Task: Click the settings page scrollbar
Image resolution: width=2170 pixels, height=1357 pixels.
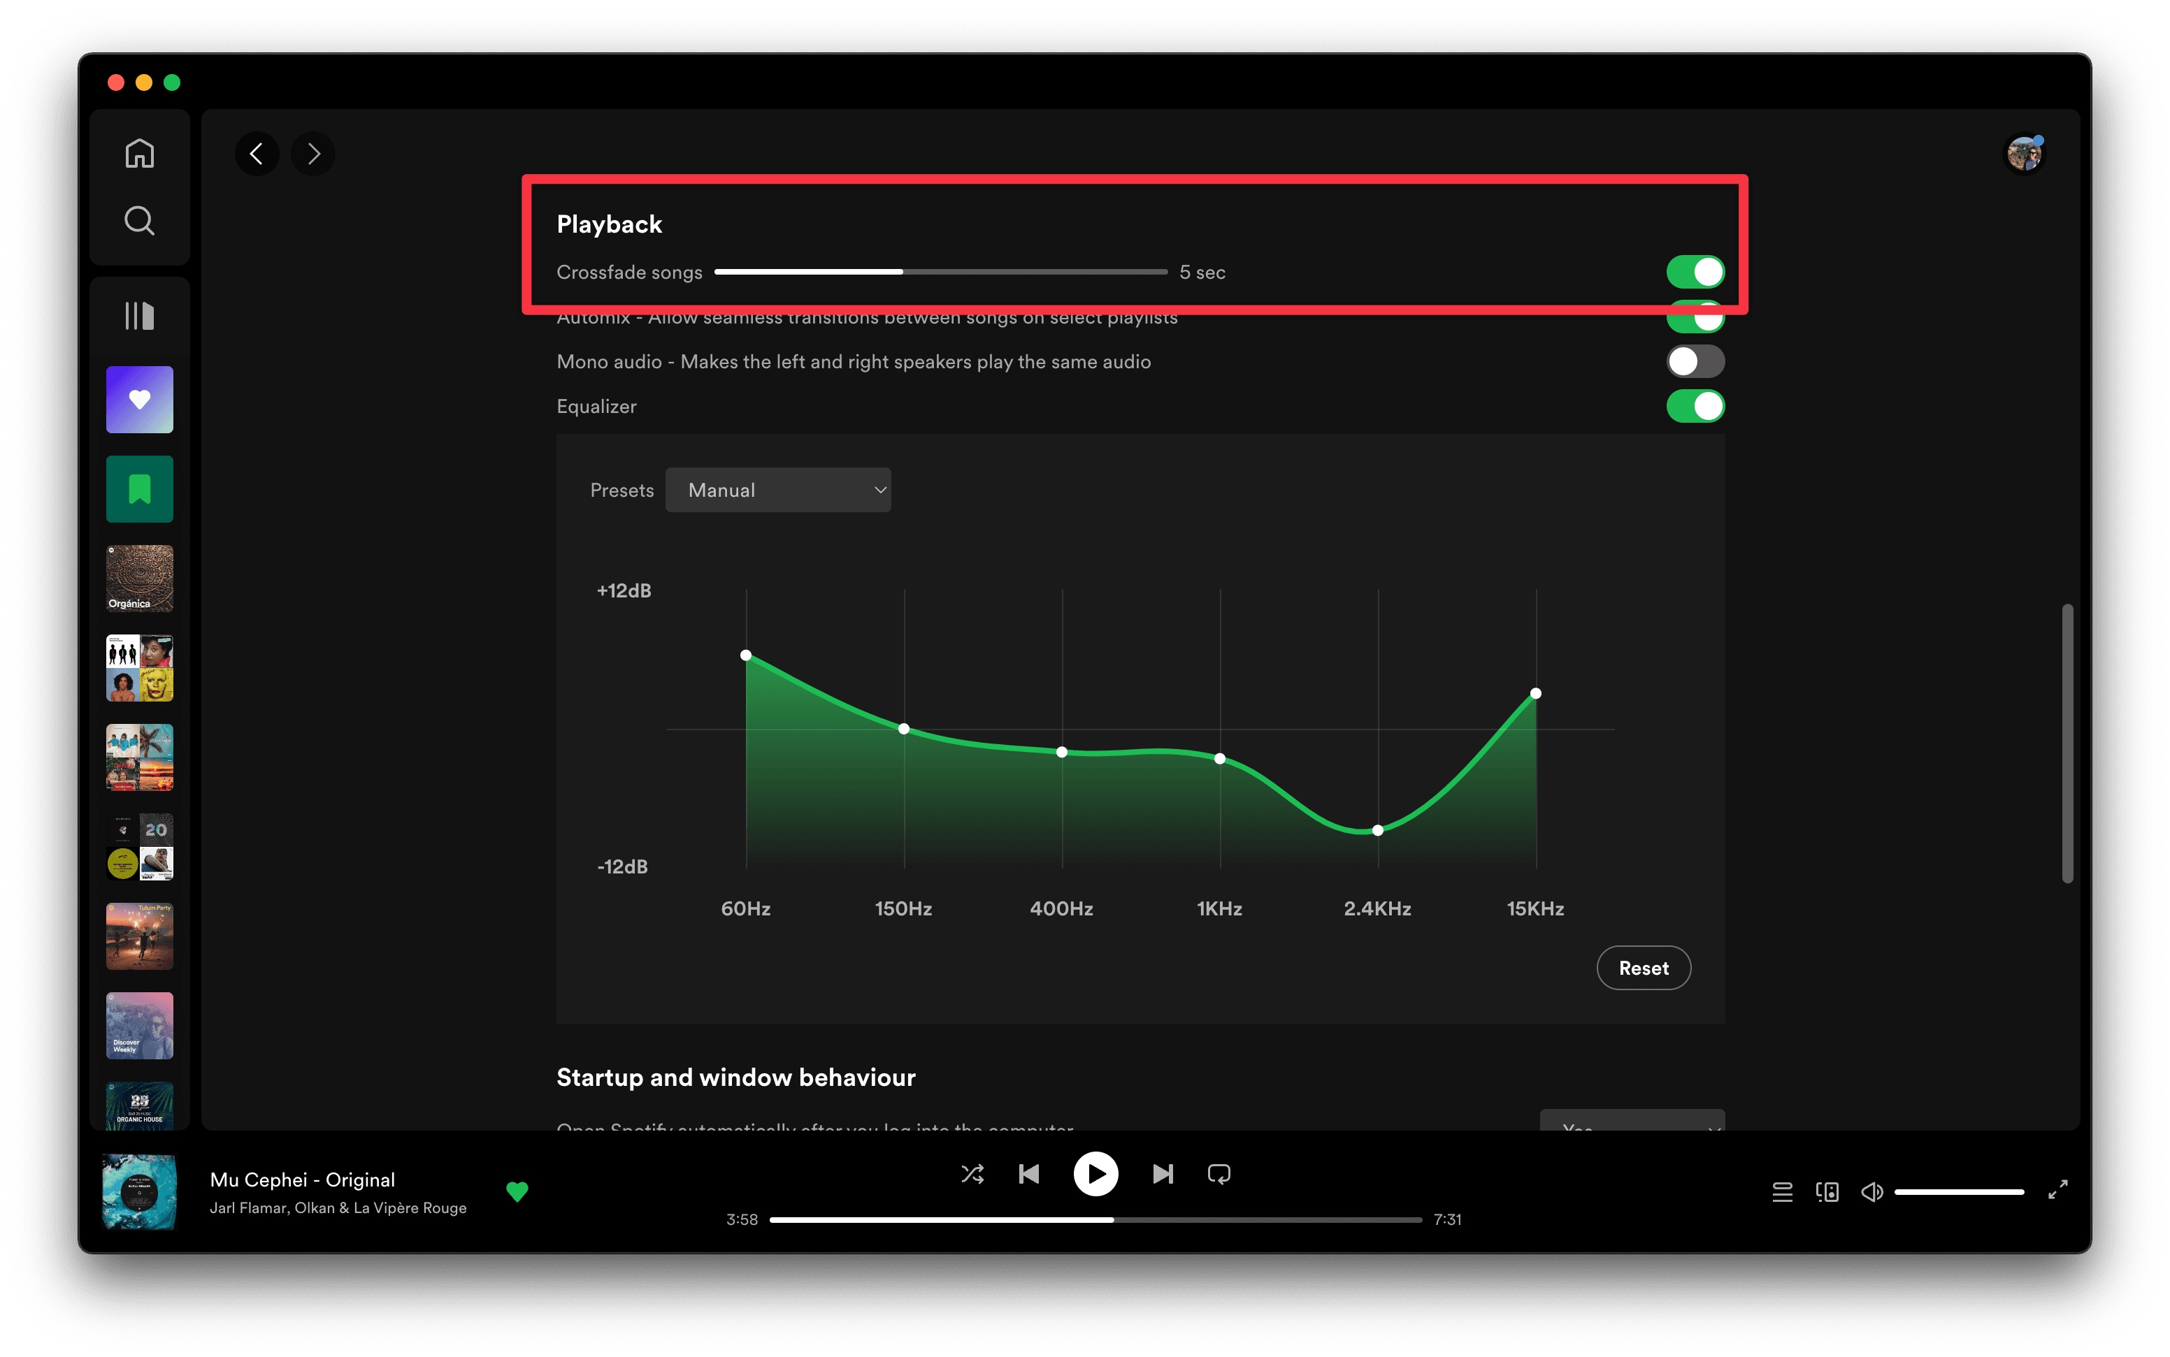Action: coord(2068,744)
